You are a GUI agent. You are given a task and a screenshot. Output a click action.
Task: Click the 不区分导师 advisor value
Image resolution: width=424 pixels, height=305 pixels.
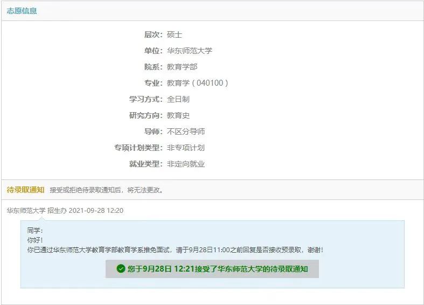186,131
